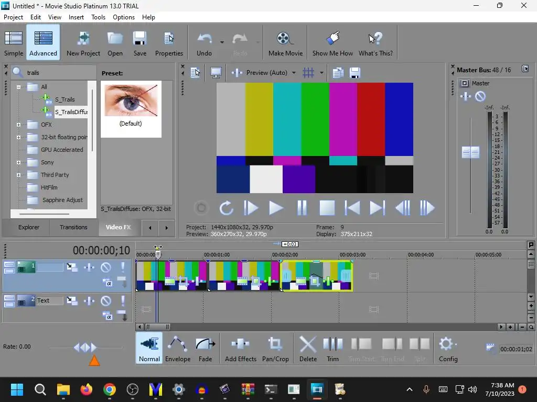This screenshot has width=537, height=402.
Task: Go to start of project
Action: (352, 208)
